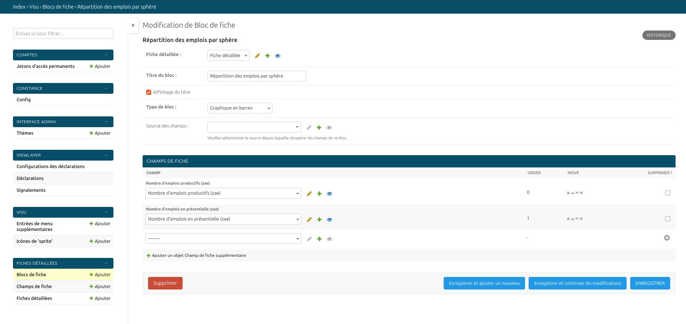Image resolution: width=686 pixels, height=324 pixels.
Task: Open Déclarations in the sidebar
Action: [x=30, y=179]
